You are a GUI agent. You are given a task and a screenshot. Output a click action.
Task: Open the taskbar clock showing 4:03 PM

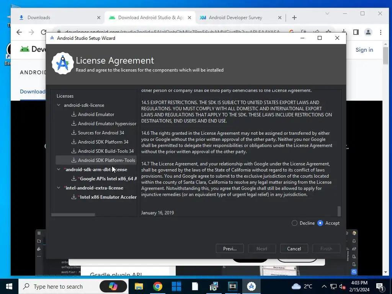point(359,286)
